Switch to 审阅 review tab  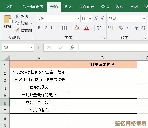[134, 7]
